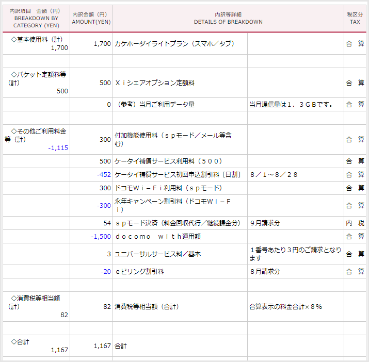369x362 pixels.
Task: Click 合算 tax label in docomo with row
Action: pyautogui.click(x=355, y=236)
